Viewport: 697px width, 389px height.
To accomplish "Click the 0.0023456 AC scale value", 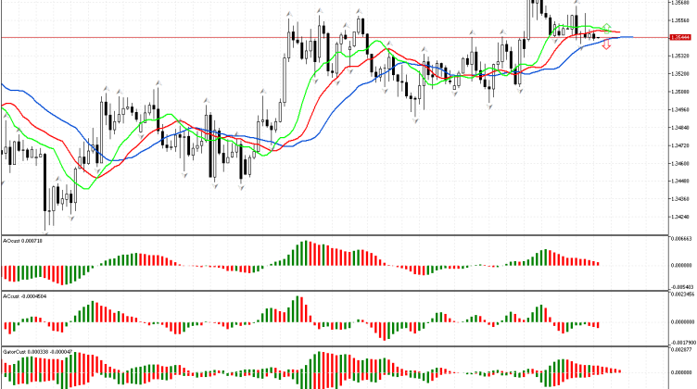I will (x=681, y=295).
